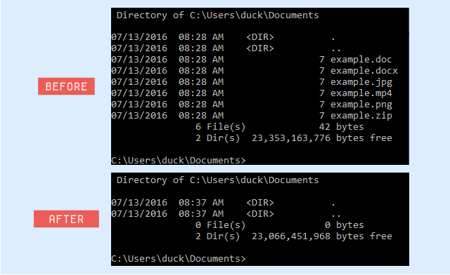
Task: Click the Directory header in BEFORE terminal
Action: [217, 15]
